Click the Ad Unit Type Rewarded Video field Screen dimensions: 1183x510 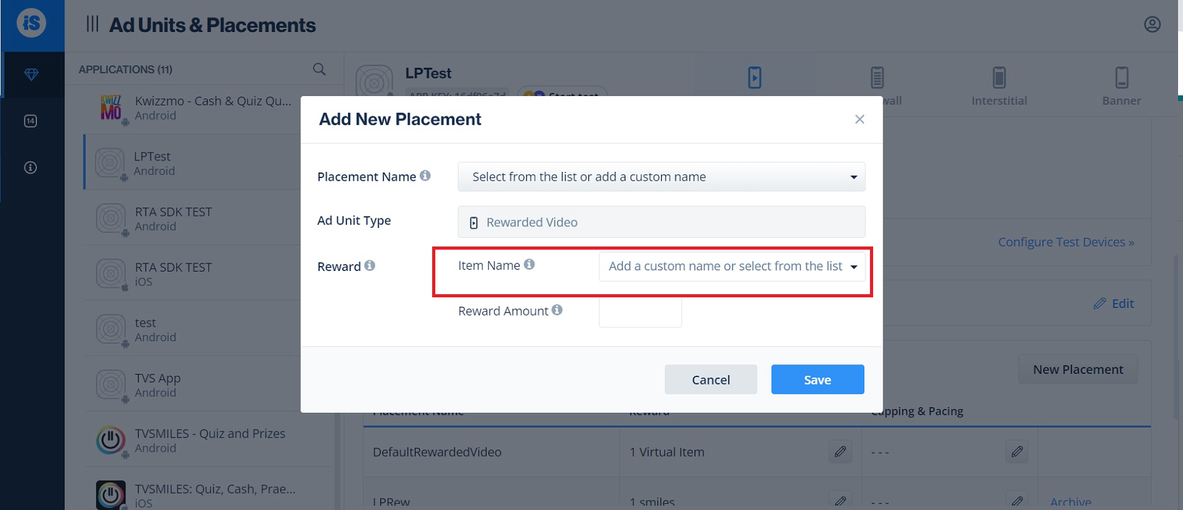pos(661,222)
